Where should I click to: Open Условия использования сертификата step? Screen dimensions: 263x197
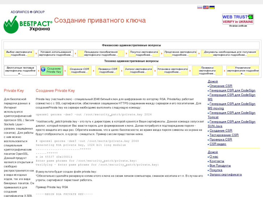tap(56, 53)
